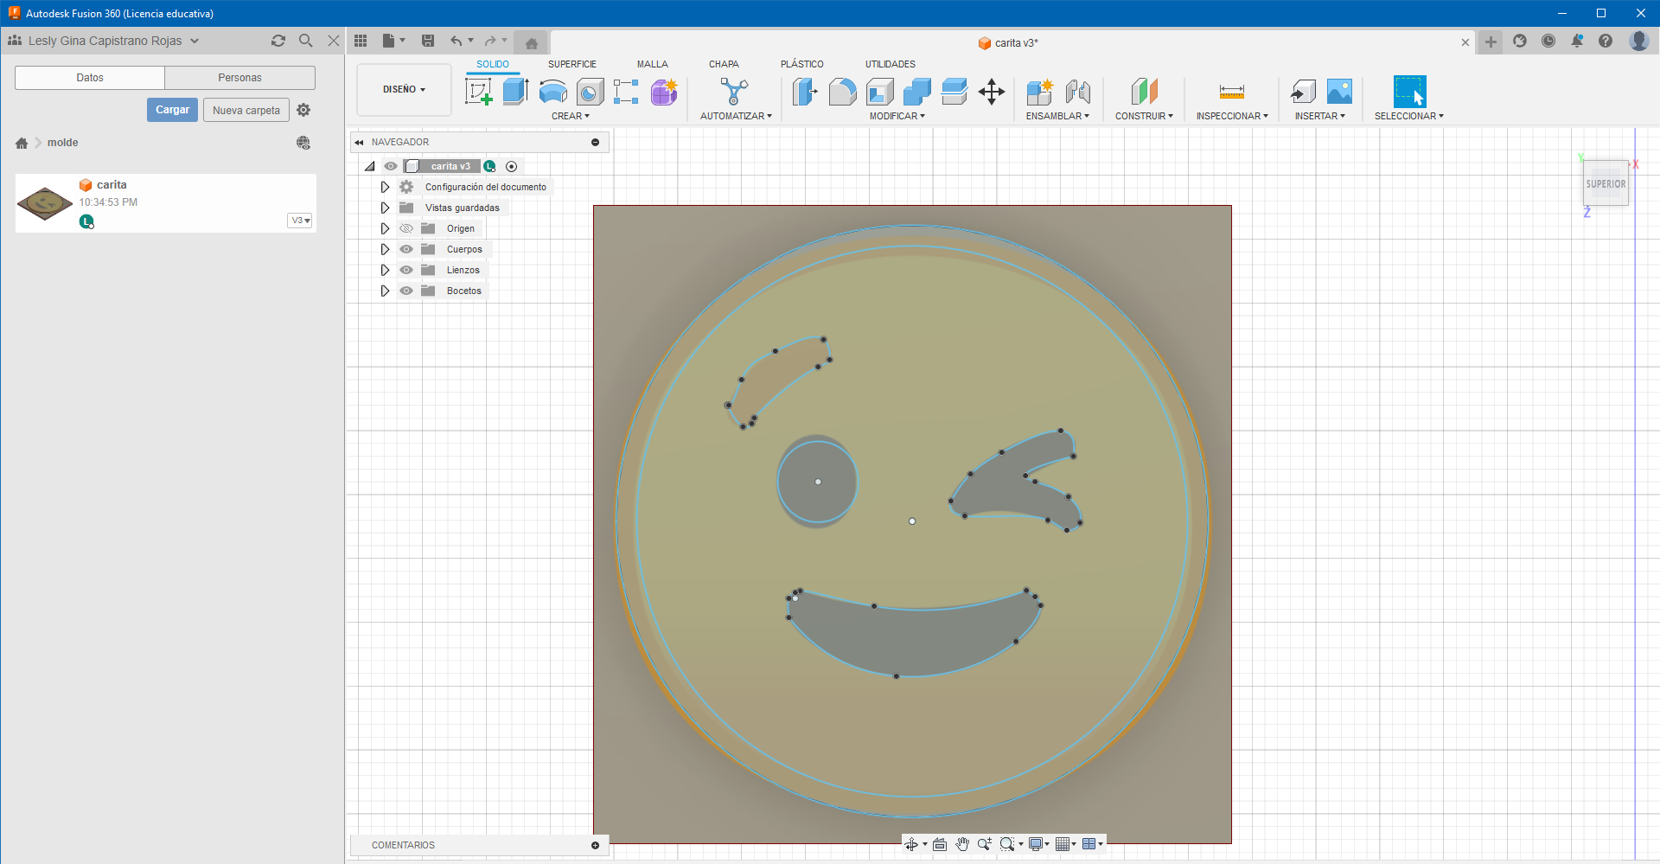The image size is (1660, 864).
Task: Click the New Component icon
Action: click(x=1039, y=92)
